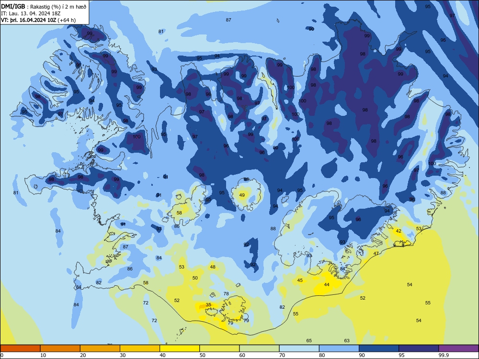
Task: Click the map value '45' on the south coast
Action: (x=300, y=280)
